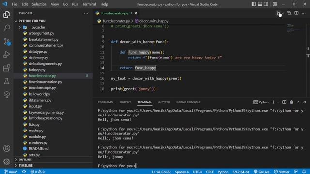Open the terminal launch profile dropdown
310x174 pixels.
[x=278, y=102]
